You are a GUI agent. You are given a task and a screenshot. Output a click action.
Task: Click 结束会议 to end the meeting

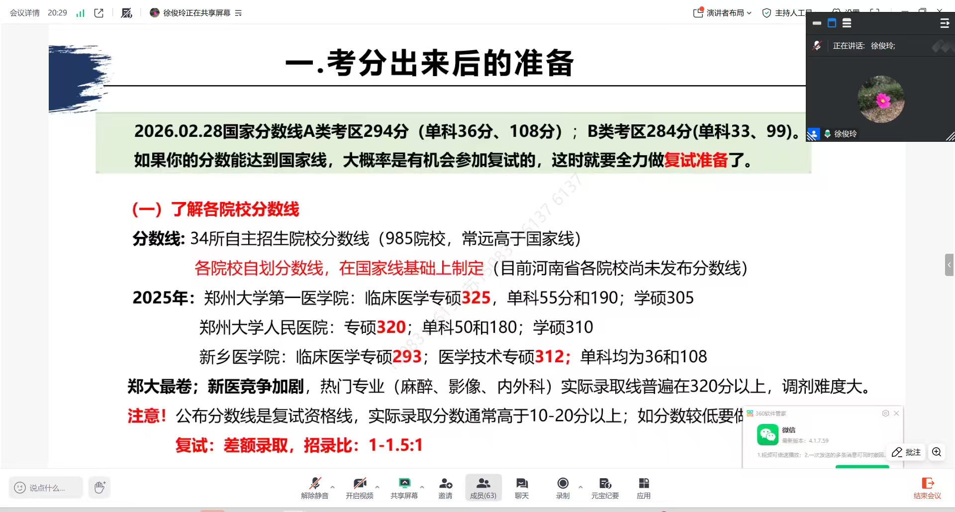tap(927, 488)
